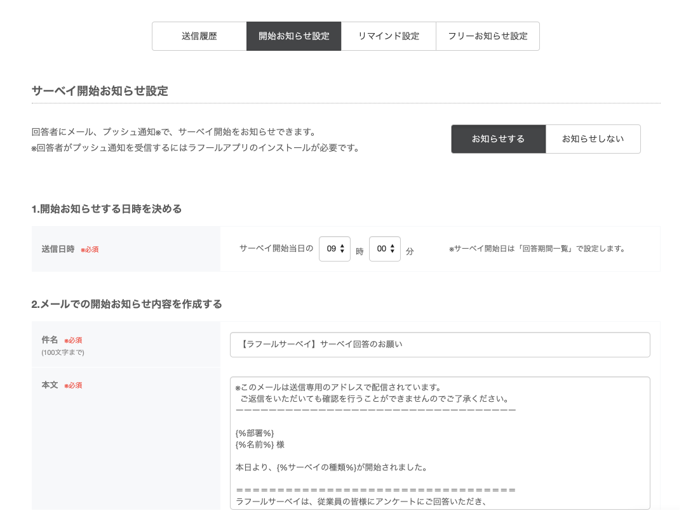Click the 送信日時 field label
Viewport: 686px width, 525px height.
coord(58,249)
